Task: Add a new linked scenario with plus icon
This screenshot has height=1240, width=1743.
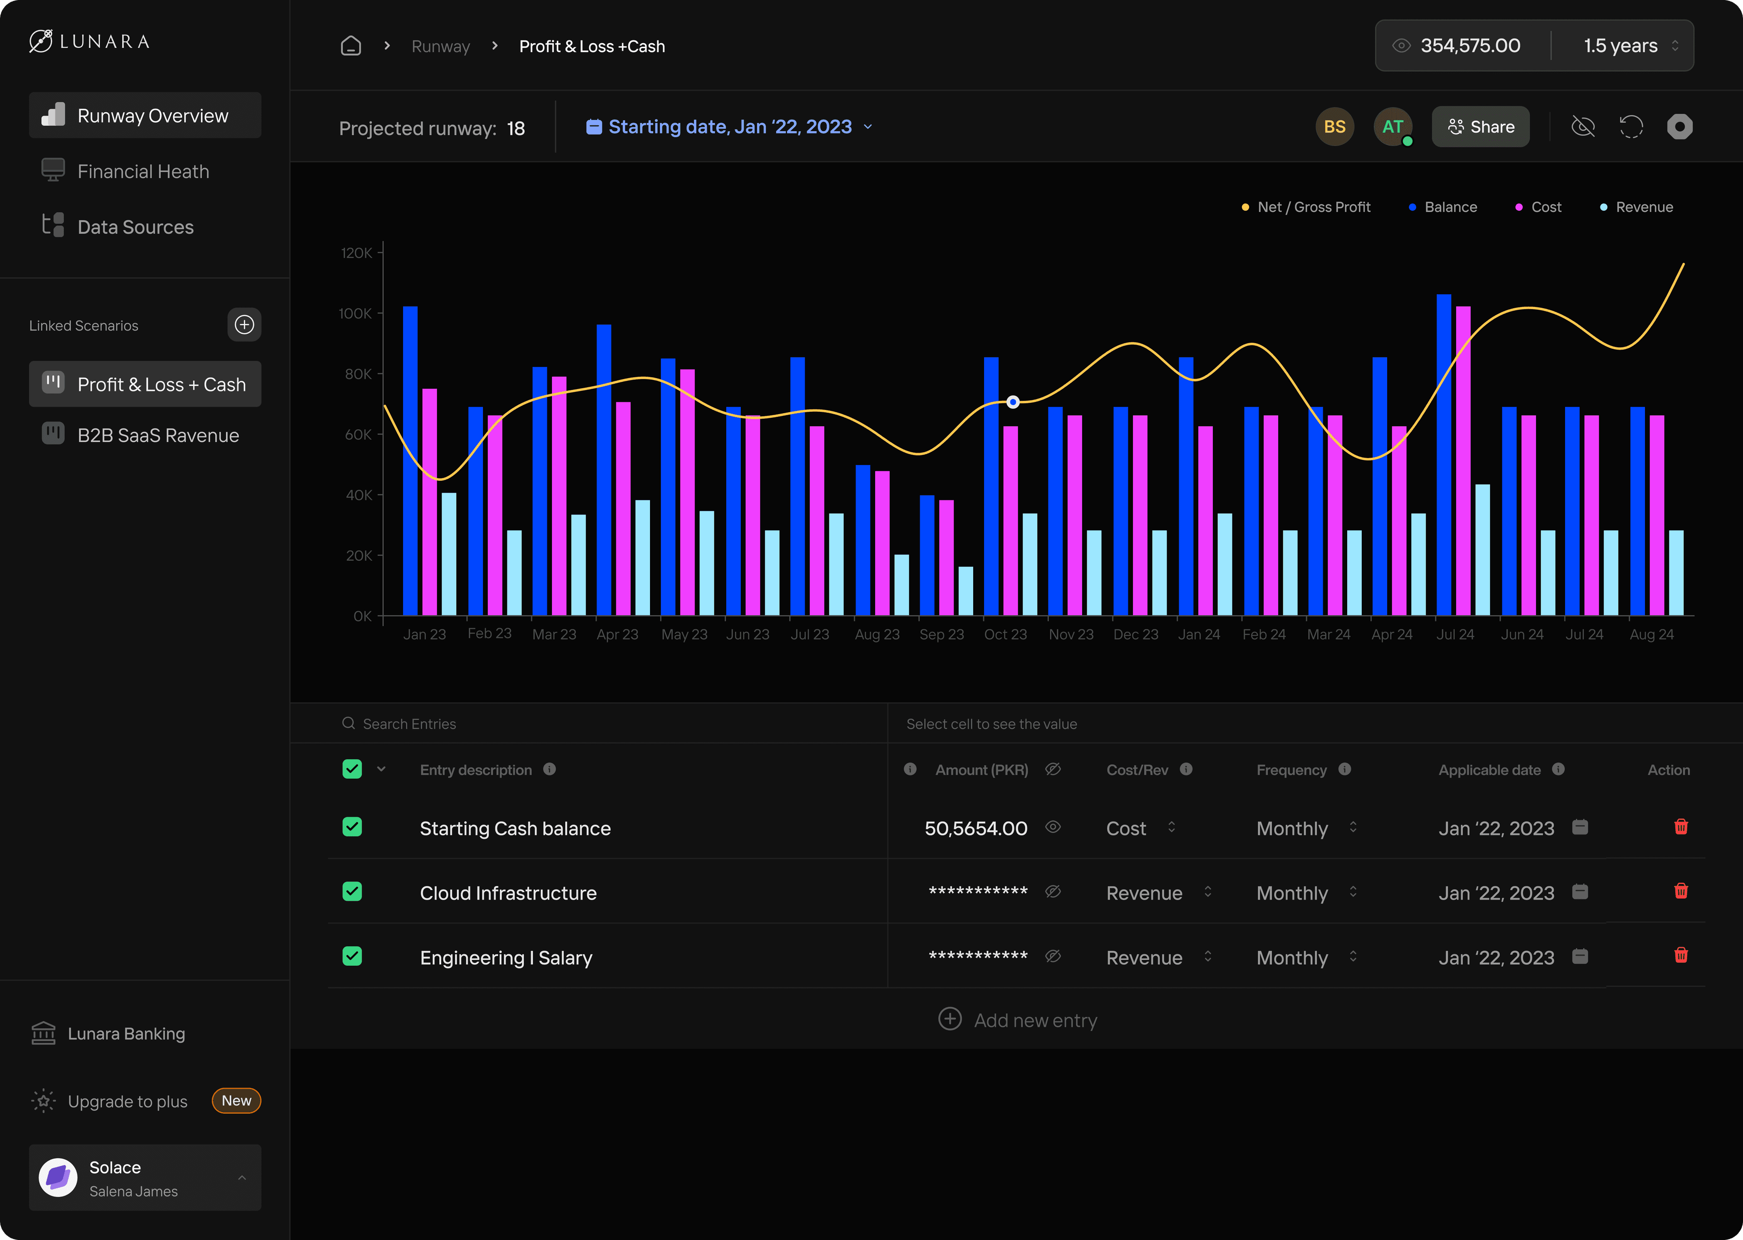Action: (244, 325)
